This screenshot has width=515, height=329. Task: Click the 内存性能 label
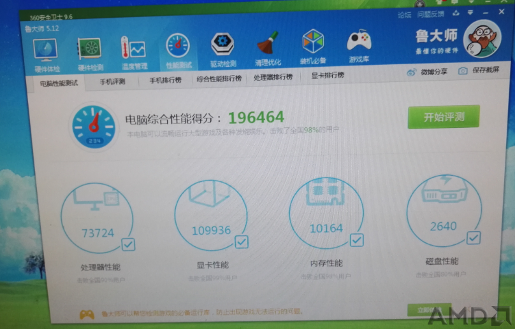click(326, 263)
